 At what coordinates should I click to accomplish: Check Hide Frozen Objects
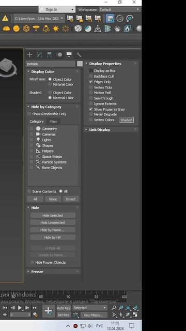[x=33, y=262]
